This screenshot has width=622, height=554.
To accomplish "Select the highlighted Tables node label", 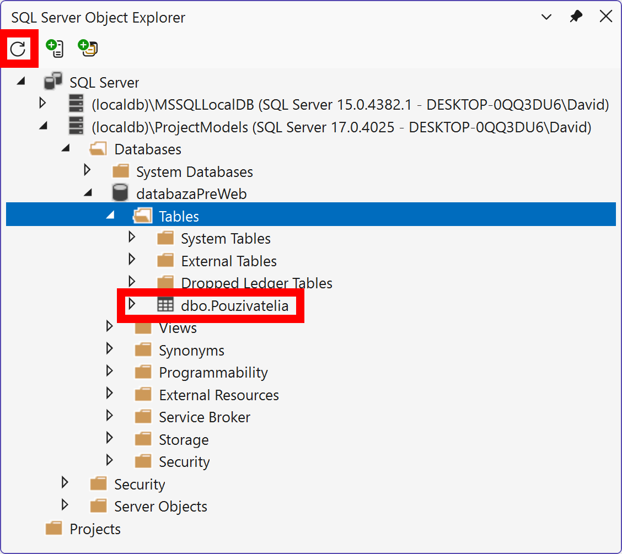I will point(179,217).
